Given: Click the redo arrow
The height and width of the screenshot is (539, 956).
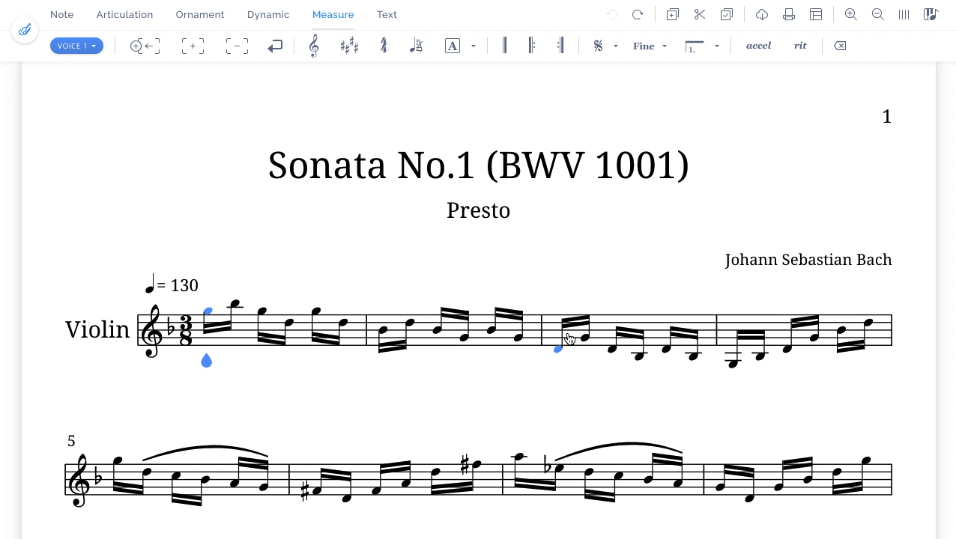Looking at the screenshot, I should [638, 14].
